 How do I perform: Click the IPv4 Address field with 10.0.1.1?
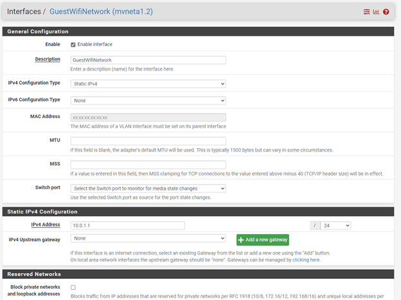[x=127, y=226]
